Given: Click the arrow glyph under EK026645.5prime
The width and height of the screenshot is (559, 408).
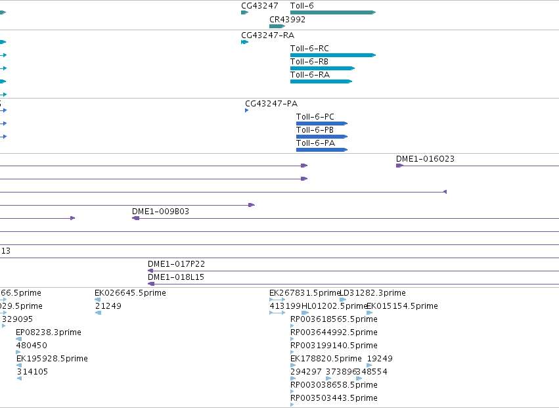Looking at the screenshot, I should 98,300.
